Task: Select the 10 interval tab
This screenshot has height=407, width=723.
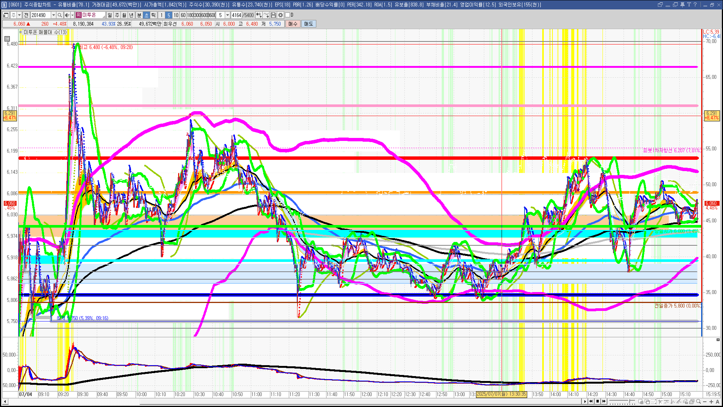Action: [176, 15]
